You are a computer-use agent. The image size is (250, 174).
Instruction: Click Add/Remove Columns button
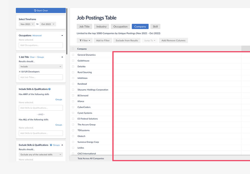click(x=173, y=41)
